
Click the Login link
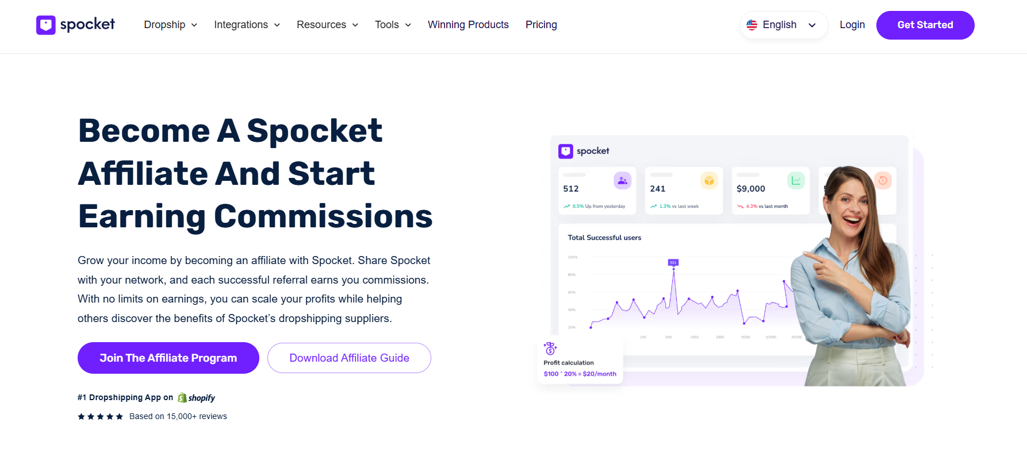tap(852, 25)
